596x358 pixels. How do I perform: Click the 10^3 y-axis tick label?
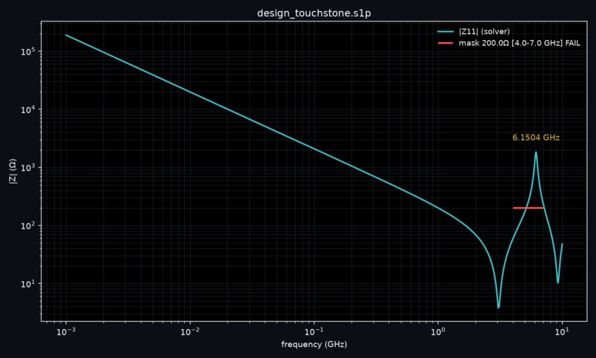[x=29, y=168]
